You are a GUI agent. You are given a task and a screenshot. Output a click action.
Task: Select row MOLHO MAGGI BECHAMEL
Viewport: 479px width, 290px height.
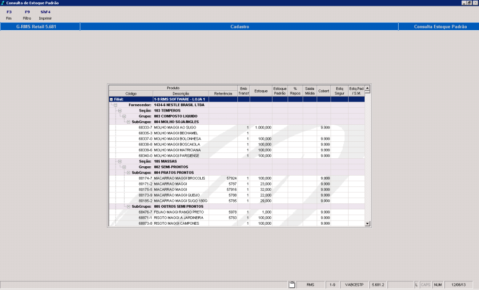(237, 133)
